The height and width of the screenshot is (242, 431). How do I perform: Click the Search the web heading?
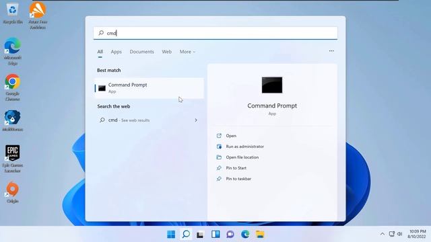point(114,106)
